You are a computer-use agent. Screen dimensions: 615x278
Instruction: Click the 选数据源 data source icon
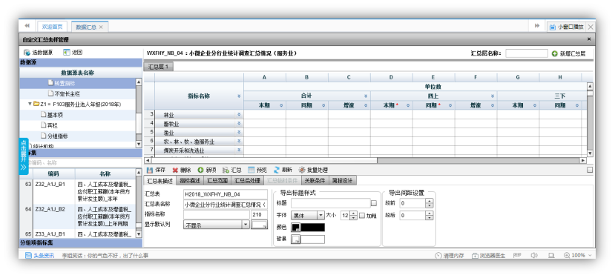pos(27,52)
